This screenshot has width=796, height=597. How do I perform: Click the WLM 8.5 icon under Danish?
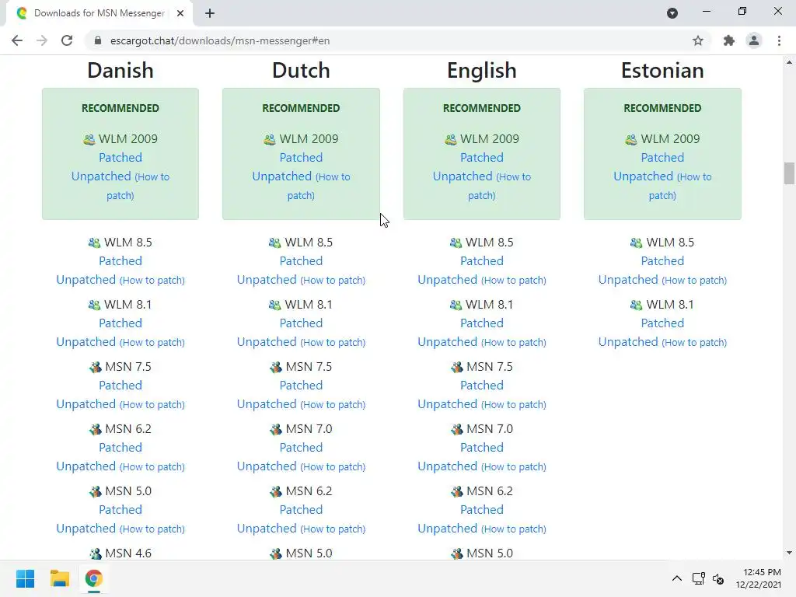coord(94,243)
